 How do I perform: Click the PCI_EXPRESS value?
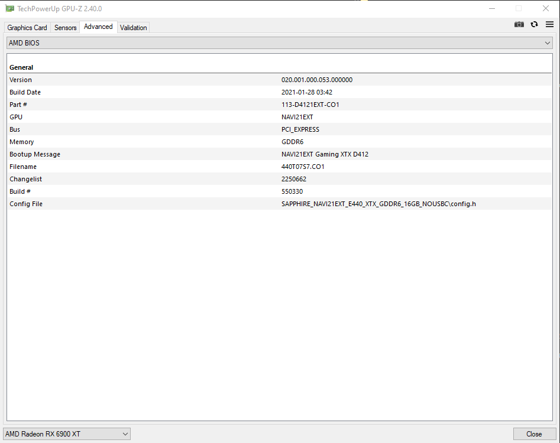coord(300,129)
